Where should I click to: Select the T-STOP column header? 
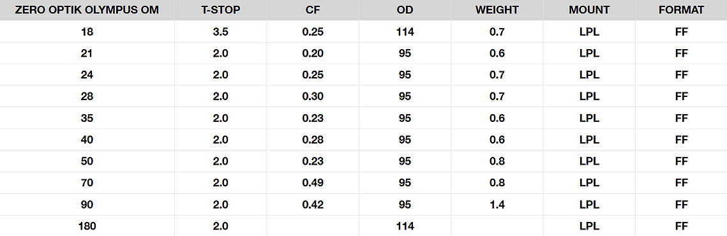point(221,10)
